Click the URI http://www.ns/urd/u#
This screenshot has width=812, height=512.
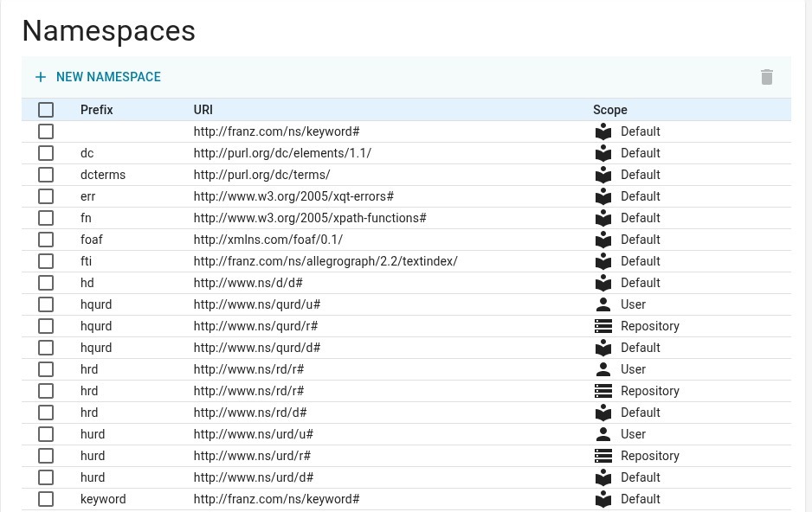click(254, 434)
